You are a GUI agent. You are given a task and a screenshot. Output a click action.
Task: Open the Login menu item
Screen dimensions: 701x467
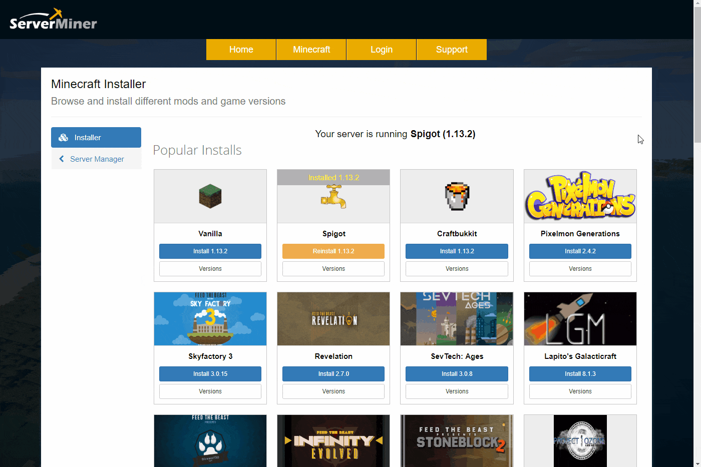[382, 50]
